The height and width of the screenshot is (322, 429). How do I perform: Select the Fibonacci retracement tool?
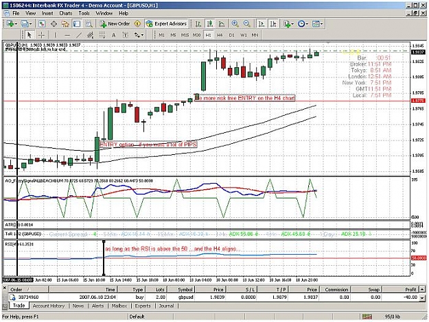click(x=102, y=35)
